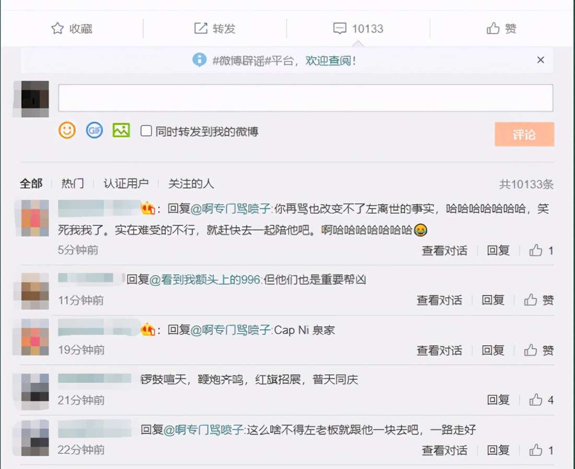Enable 同时转发到我的微博 checkbox

tap(146, 131)
